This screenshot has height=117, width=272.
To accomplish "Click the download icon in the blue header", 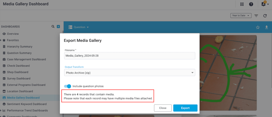I will tap(267, 27).
